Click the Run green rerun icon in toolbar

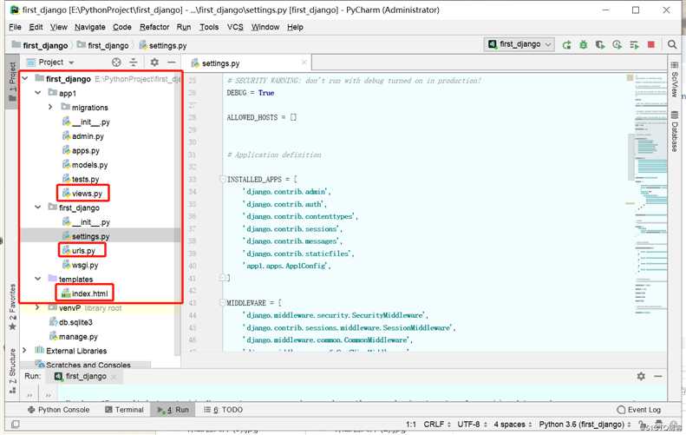tap(566, 44)
